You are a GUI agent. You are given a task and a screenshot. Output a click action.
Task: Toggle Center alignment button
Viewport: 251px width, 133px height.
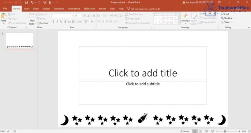tap(103, 21)
